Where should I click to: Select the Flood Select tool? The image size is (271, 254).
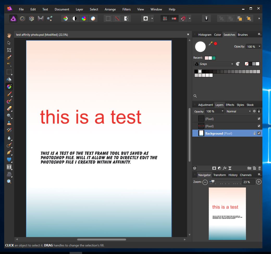[9, 64]
